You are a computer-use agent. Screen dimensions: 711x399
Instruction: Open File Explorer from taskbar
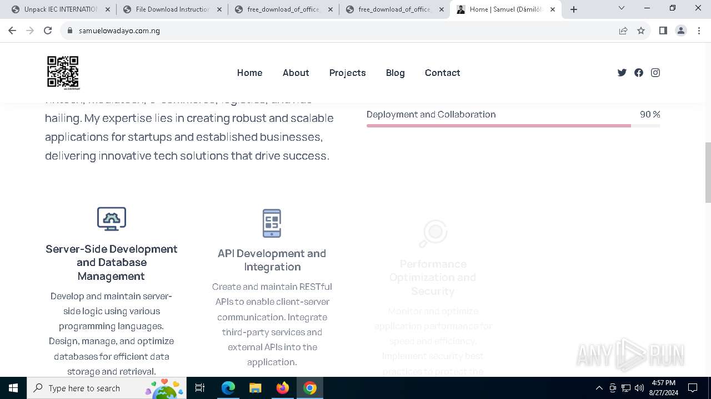click(x=255, y=388)
